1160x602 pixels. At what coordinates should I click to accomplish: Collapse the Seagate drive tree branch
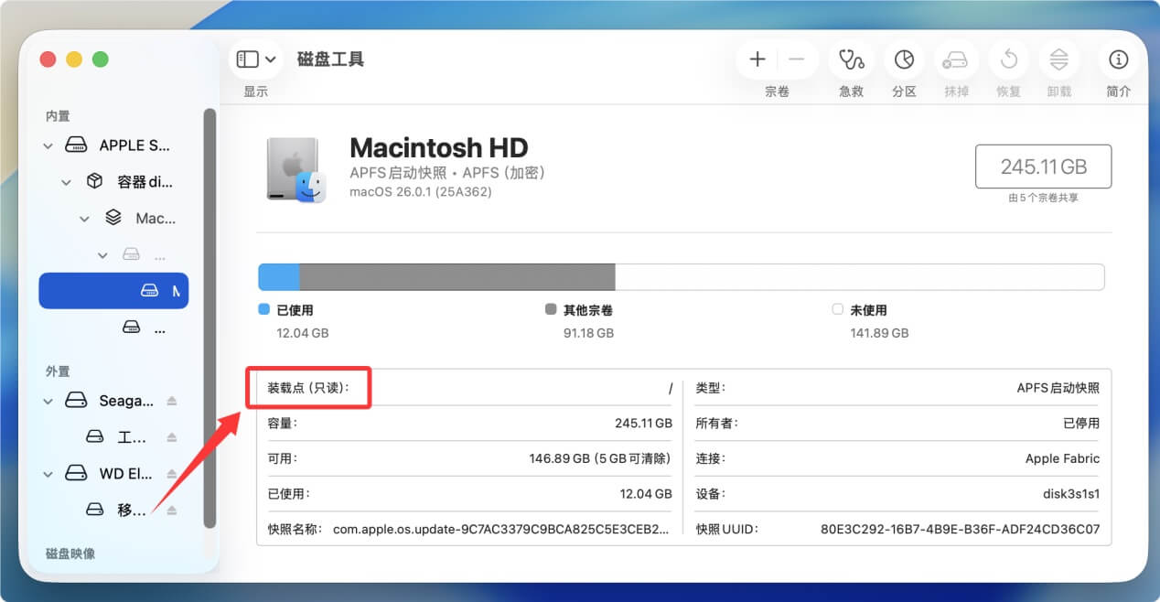pos(48,401)
